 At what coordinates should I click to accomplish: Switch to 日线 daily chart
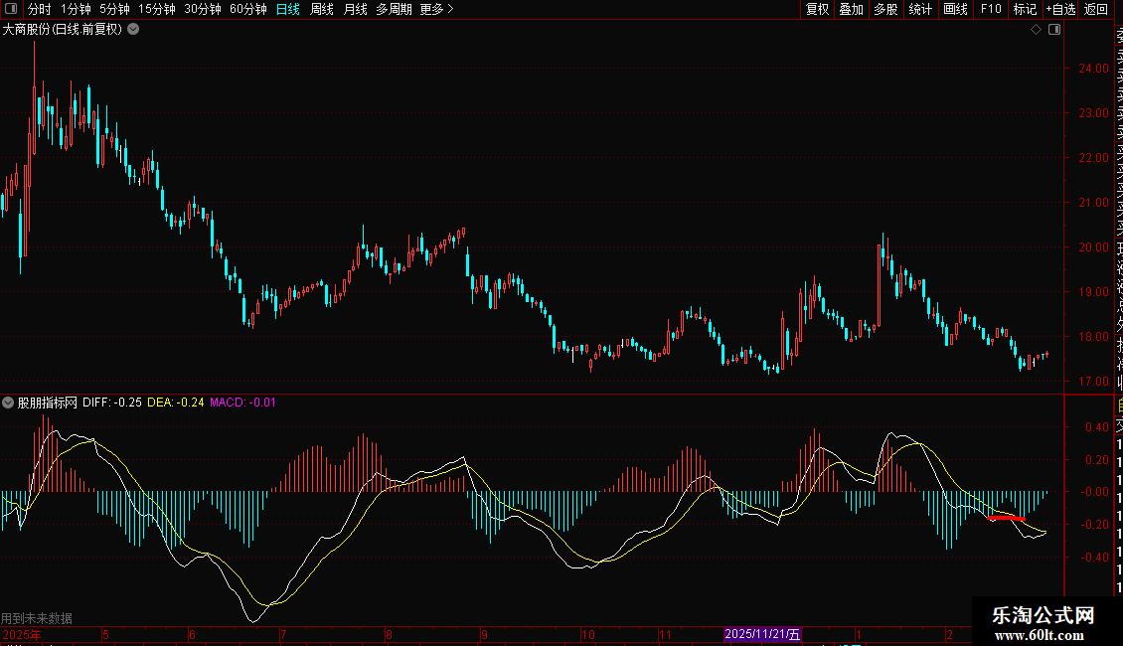click(288, 9)
